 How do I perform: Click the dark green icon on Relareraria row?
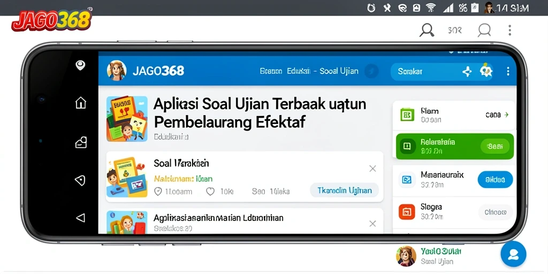(x=407, y=147)
